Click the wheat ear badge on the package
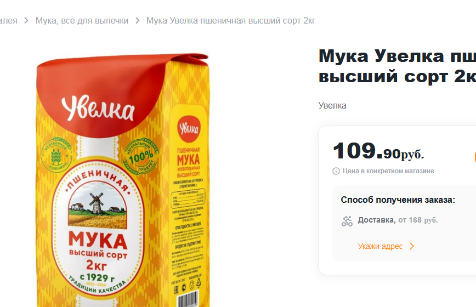The height and width of the screenshot is (307, 476). point(56,155)
